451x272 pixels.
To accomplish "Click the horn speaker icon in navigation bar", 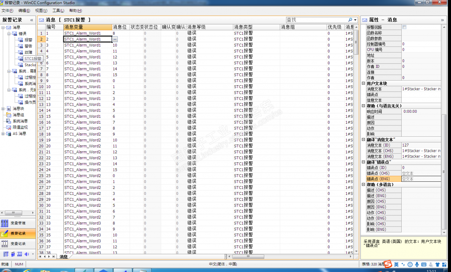I will tap(27, 254).
